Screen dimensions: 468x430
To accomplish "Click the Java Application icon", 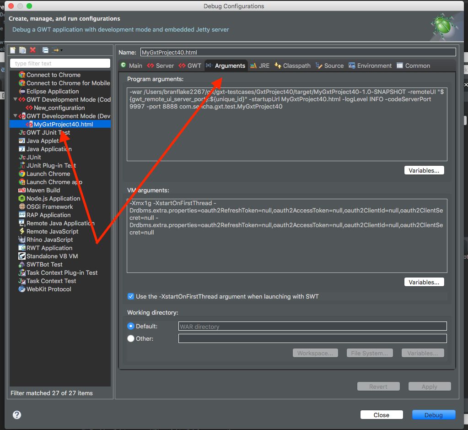I will pyautogui.click(x=22, y=149).
